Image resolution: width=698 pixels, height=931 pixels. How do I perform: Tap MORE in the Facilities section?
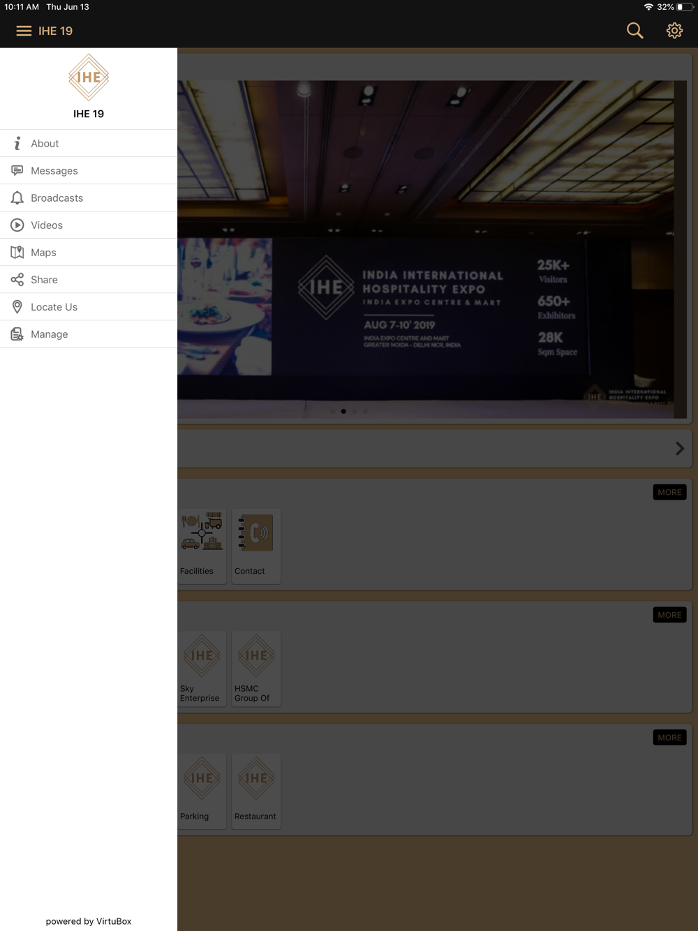coord(669,492)
